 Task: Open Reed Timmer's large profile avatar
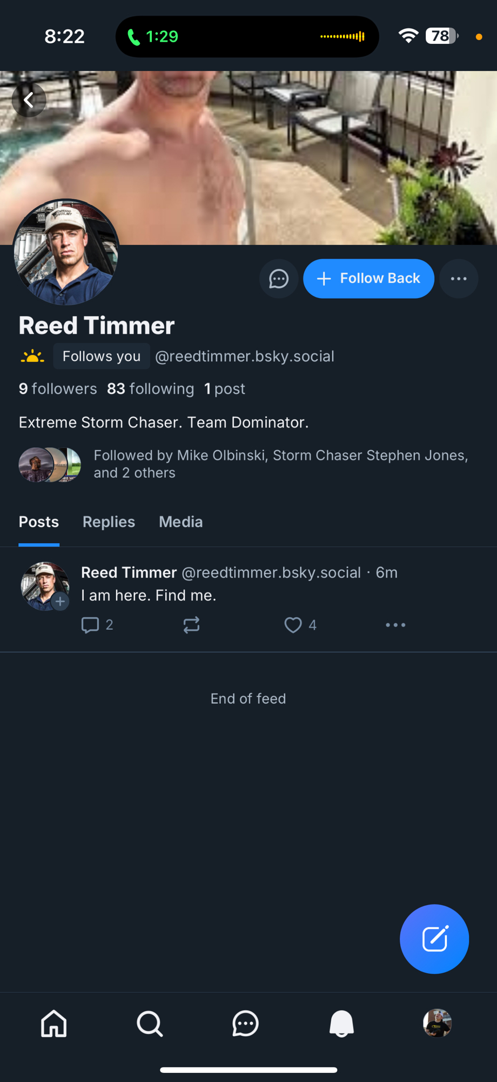click(66, 252)
